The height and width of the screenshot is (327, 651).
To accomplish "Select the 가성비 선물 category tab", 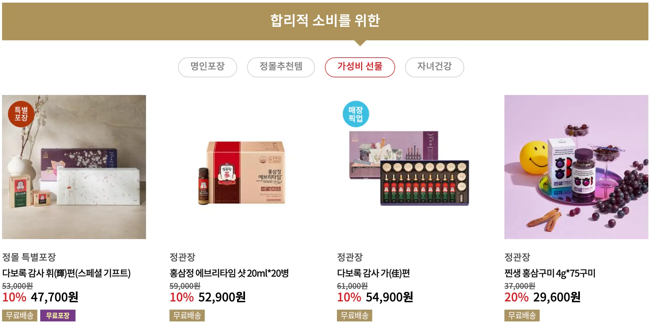I will [360, 67].
